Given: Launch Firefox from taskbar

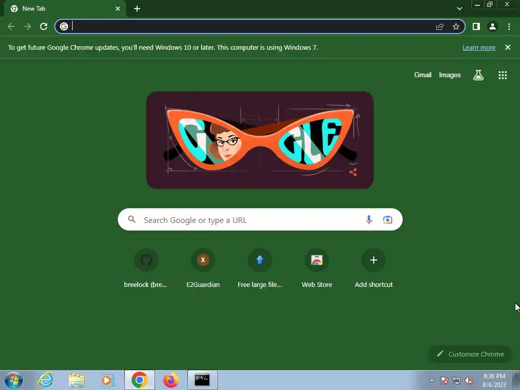Looking at the screenshot, I should [171, 380].
